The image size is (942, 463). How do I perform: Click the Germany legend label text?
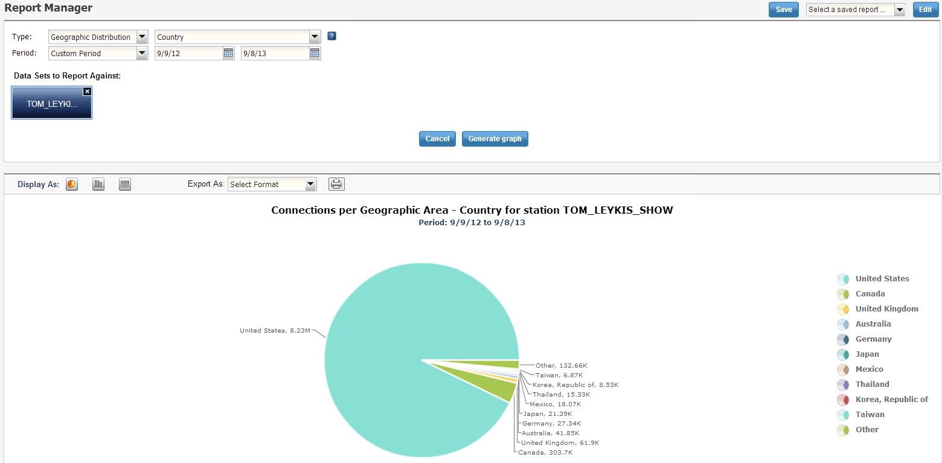tap(874, 339)
